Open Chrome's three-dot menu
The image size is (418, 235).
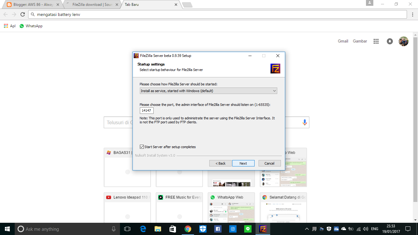click(412, 14)
